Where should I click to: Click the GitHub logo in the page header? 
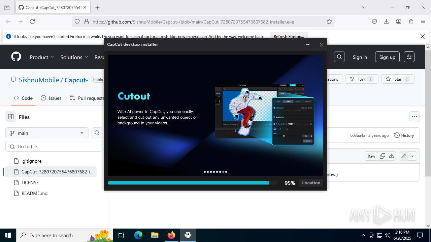(16, 57)
